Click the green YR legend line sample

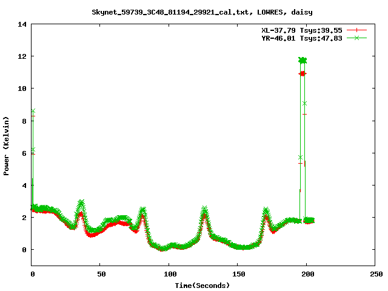tap(356, 38)
